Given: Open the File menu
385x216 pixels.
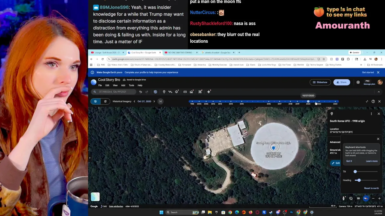Looking at the screenshot, I should point(100,85).
